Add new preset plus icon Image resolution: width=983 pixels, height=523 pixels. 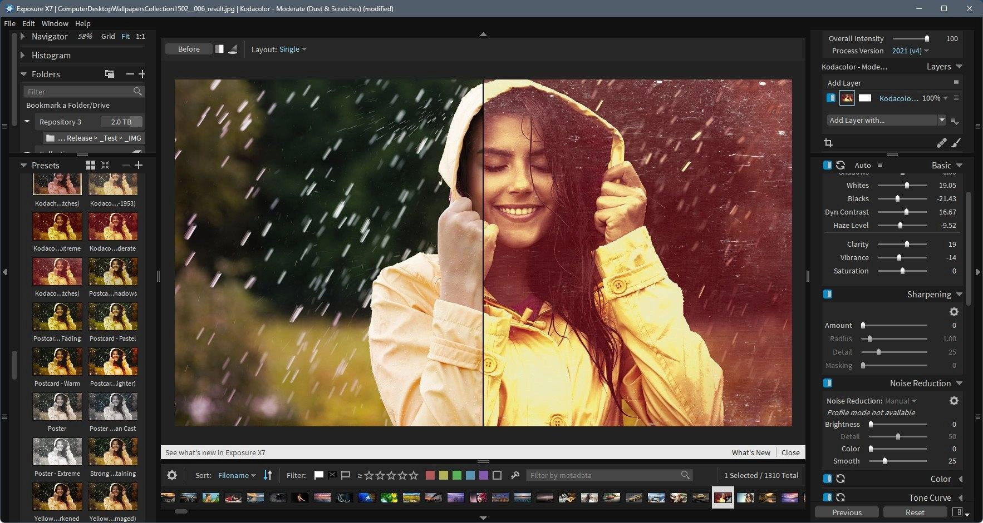click(139, 165)
